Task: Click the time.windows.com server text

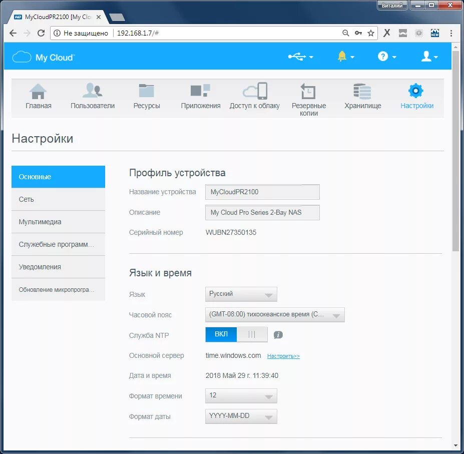Action: click(x=233, y=355)
